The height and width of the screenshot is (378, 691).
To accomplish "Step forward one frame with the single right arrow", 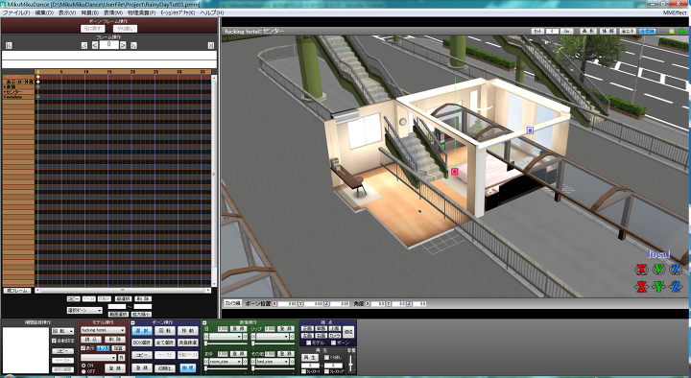I will point(123,45).
